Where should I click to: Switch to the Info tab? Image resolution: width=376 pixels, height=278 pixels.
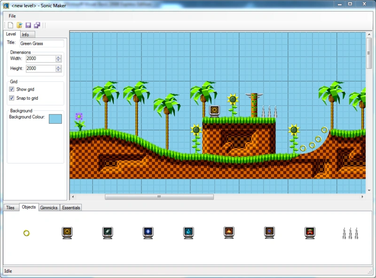pyautogui.click(x=25, y=35)
